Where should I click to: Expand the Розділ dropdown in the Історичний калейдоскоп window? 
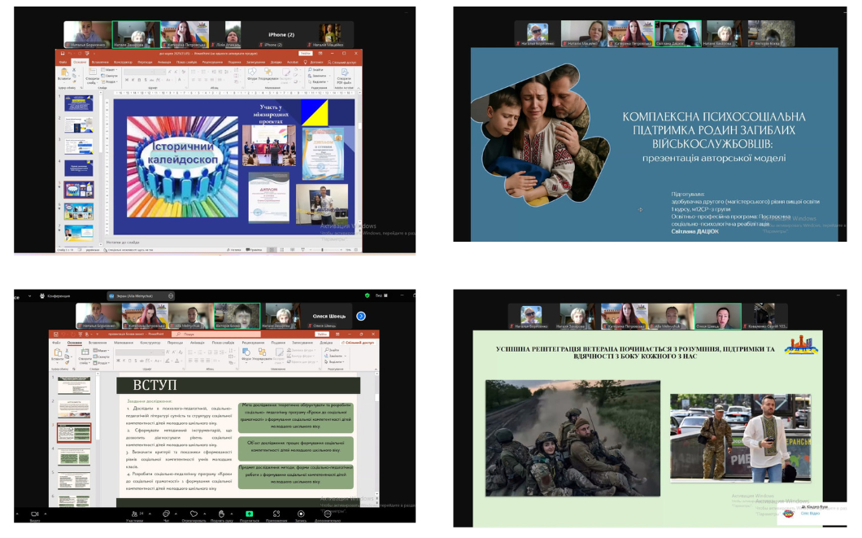pos(110,81)
